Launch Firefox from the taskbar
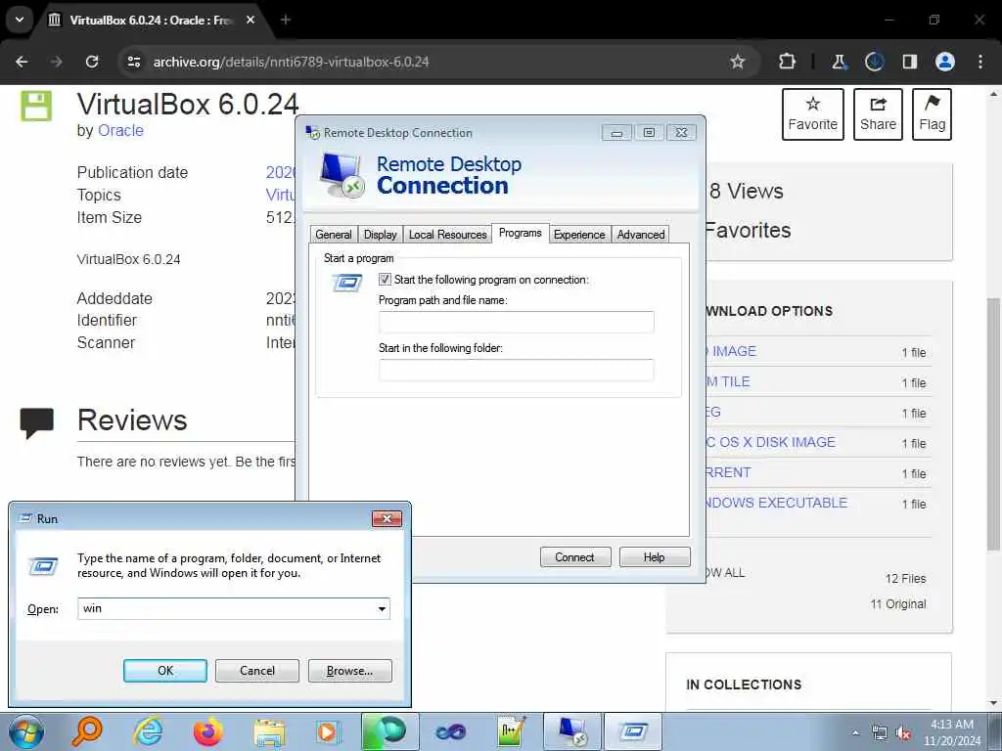This screenshot has width=1002, height=751. click(208, 731)
